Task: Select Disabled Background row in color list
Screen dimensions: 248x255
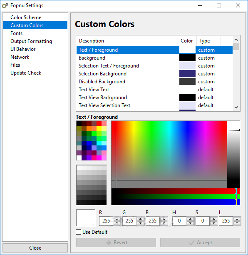Action: click(154, 82)
